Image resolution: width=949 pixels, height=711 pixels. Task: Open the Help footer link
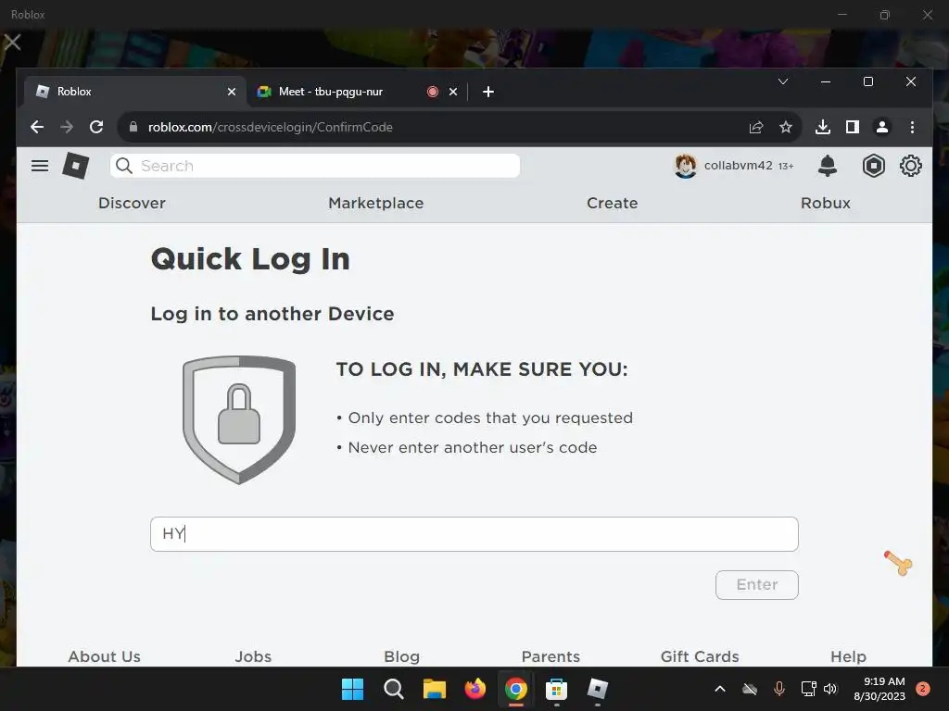848,656
